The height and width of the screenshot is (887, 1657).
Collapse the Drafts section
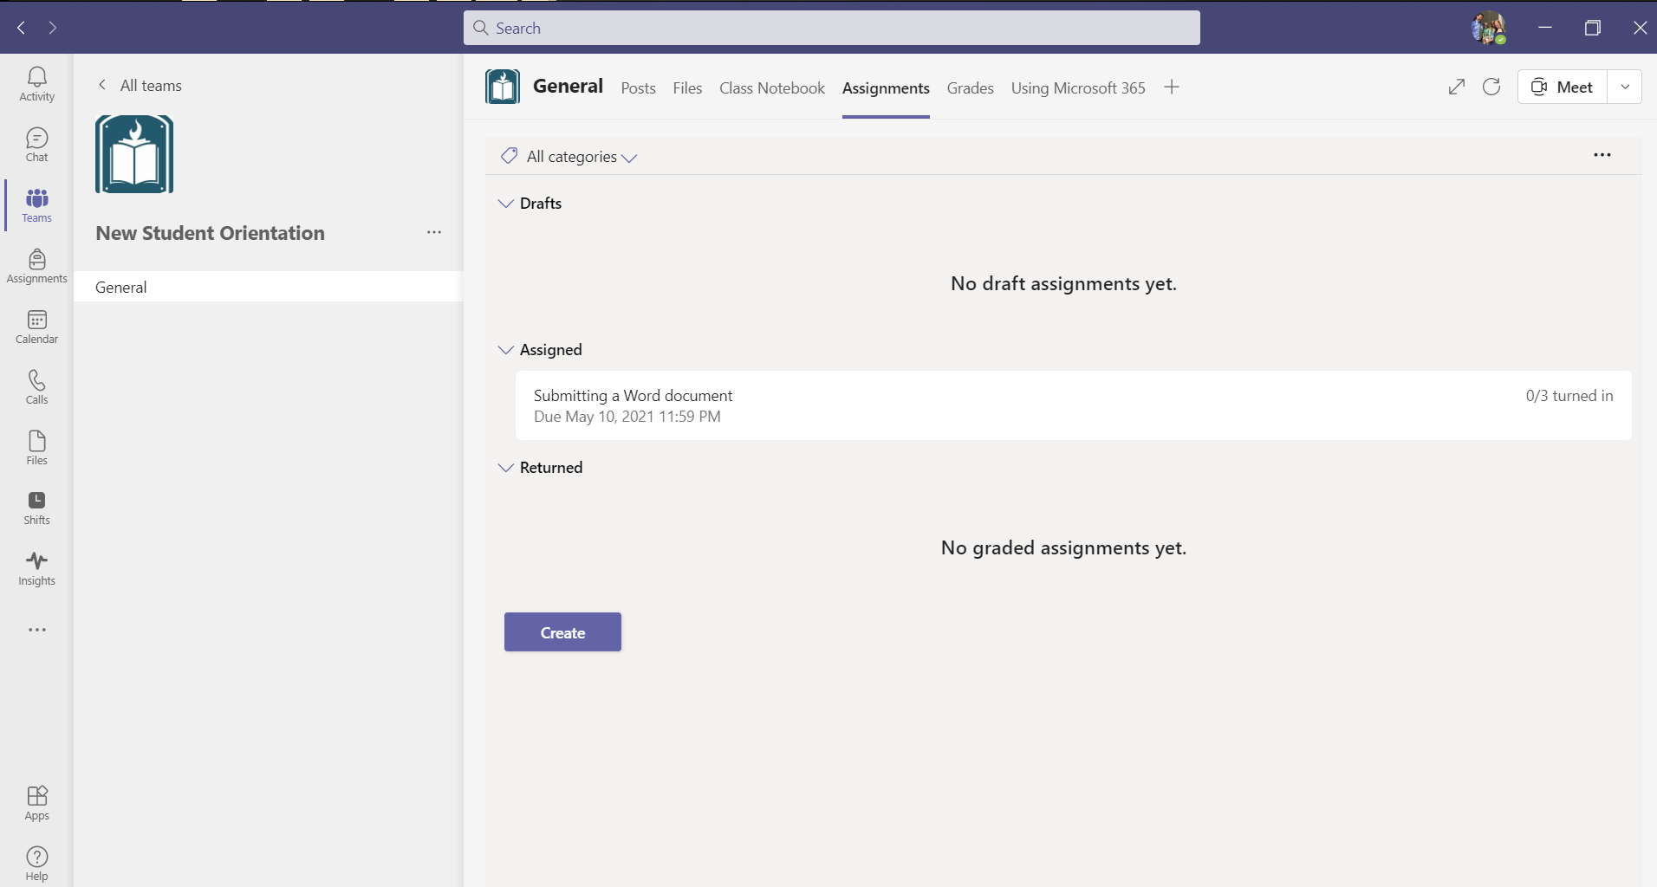click(x=506, y=204)
